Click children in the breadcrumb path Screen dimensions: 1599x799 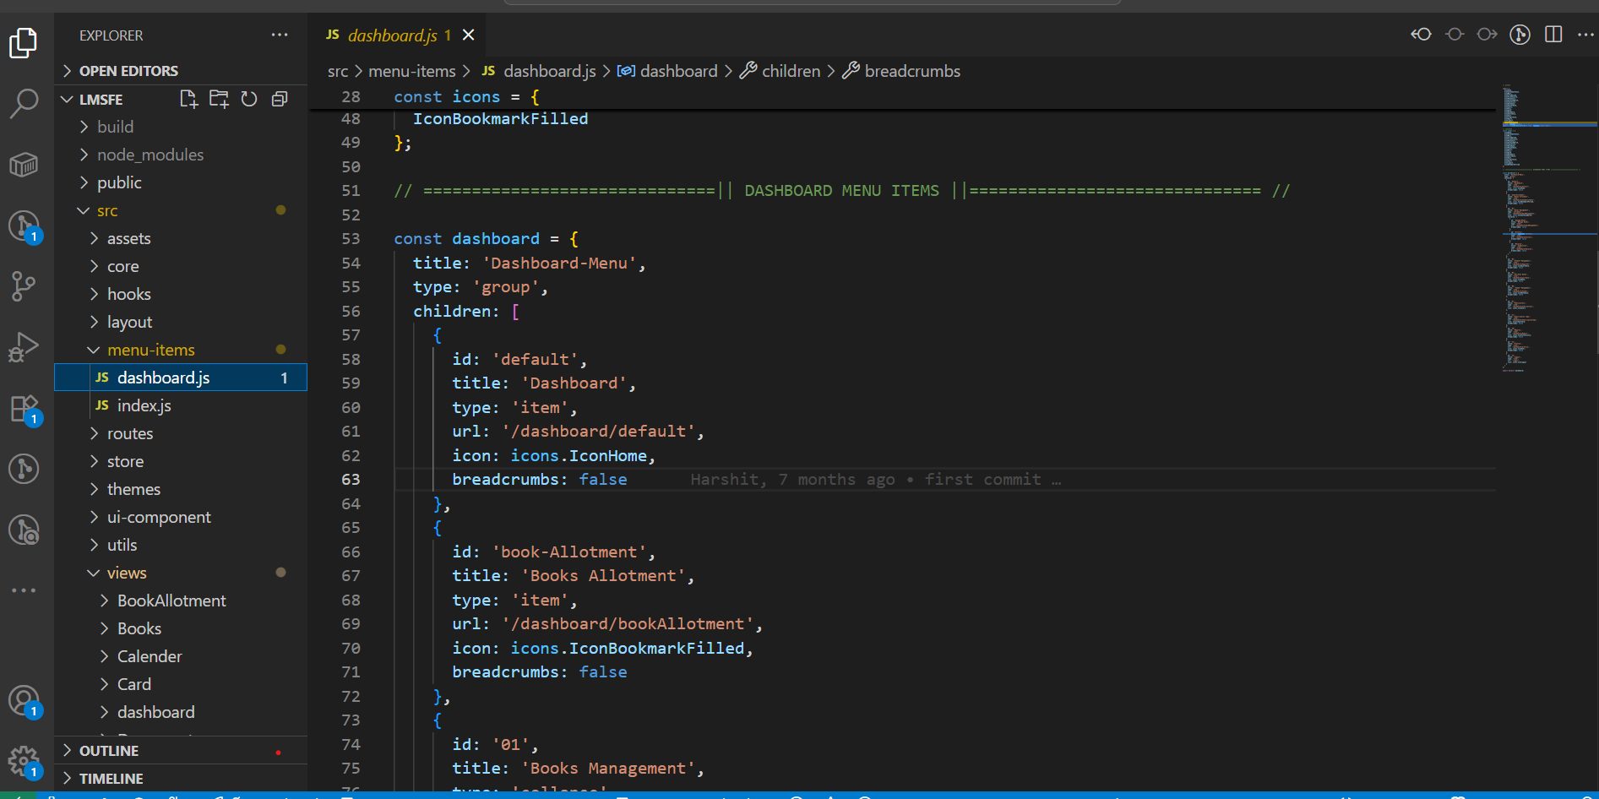click(x=790, y=71)
